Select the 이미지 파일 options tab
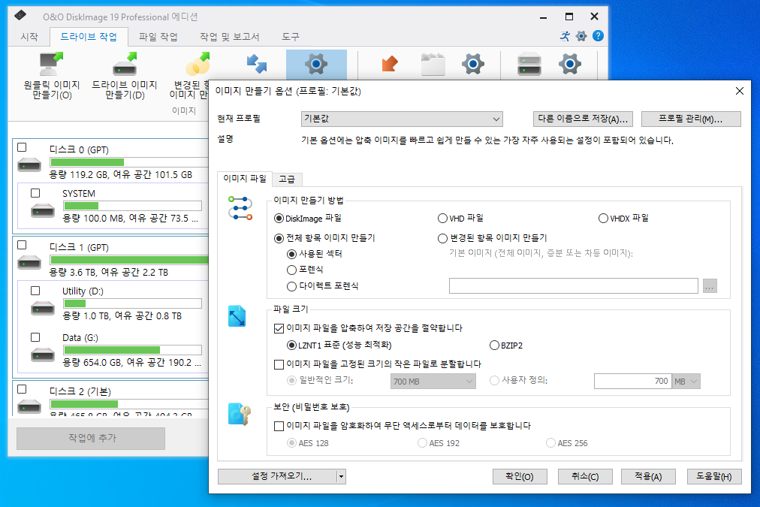 pyautogui.click(x=245, y=179)
